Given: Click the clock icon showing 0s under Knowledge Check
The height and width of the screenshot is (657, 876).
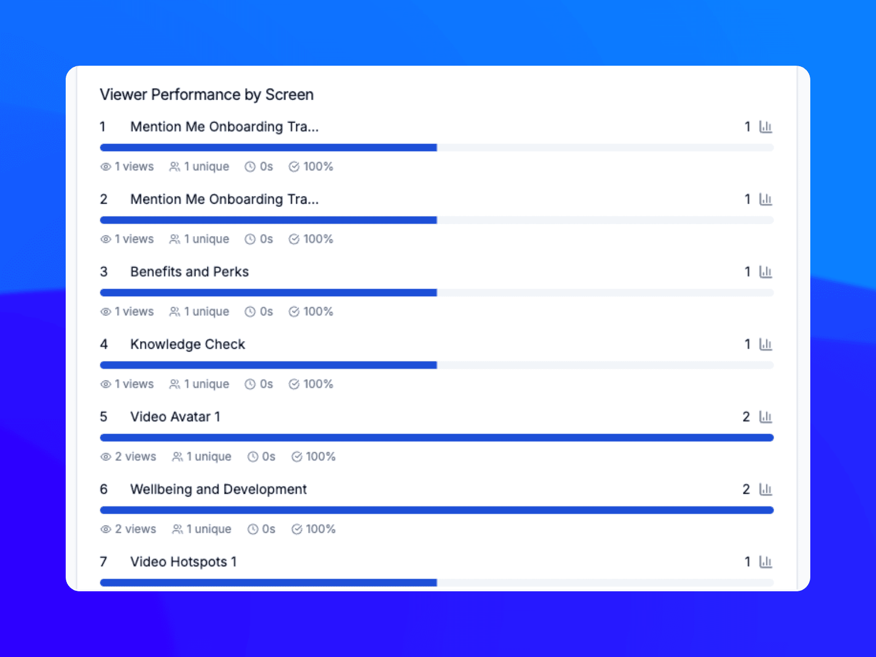Looking at the screenshot, I should pos(250,384).
